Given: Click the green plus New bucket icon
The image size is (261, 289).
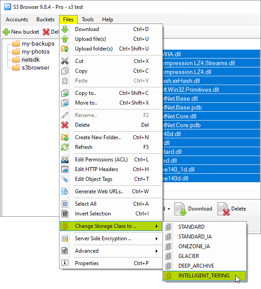Looking at the screenshot, I should coord(6,32).
